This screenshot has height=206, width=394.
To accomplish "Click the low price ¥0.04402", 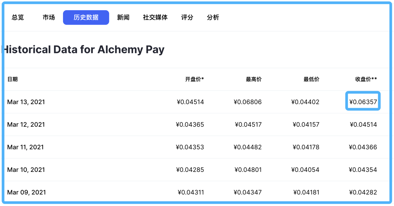I will (305, 102).
